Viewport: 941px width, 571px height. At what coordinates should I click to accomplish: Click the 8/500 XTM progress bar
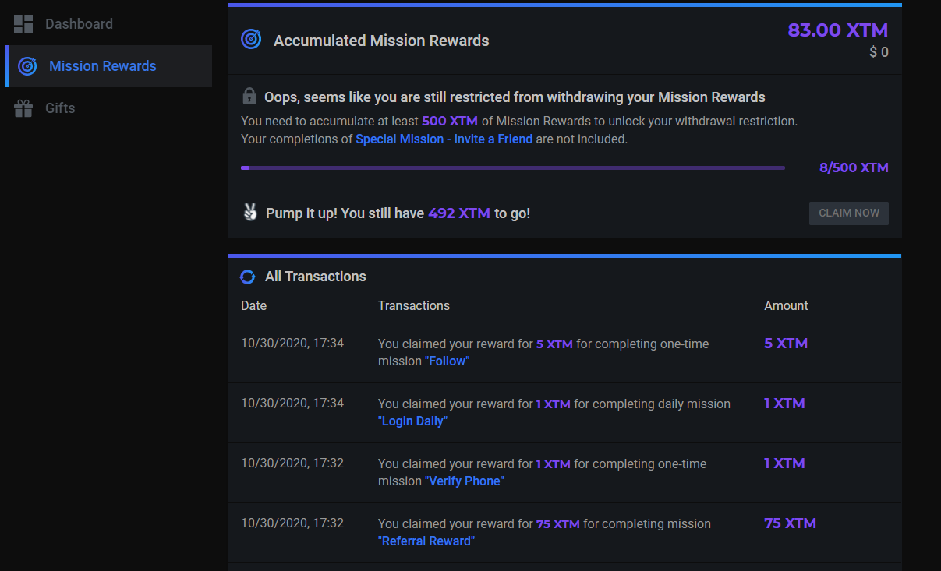[513, 167]
